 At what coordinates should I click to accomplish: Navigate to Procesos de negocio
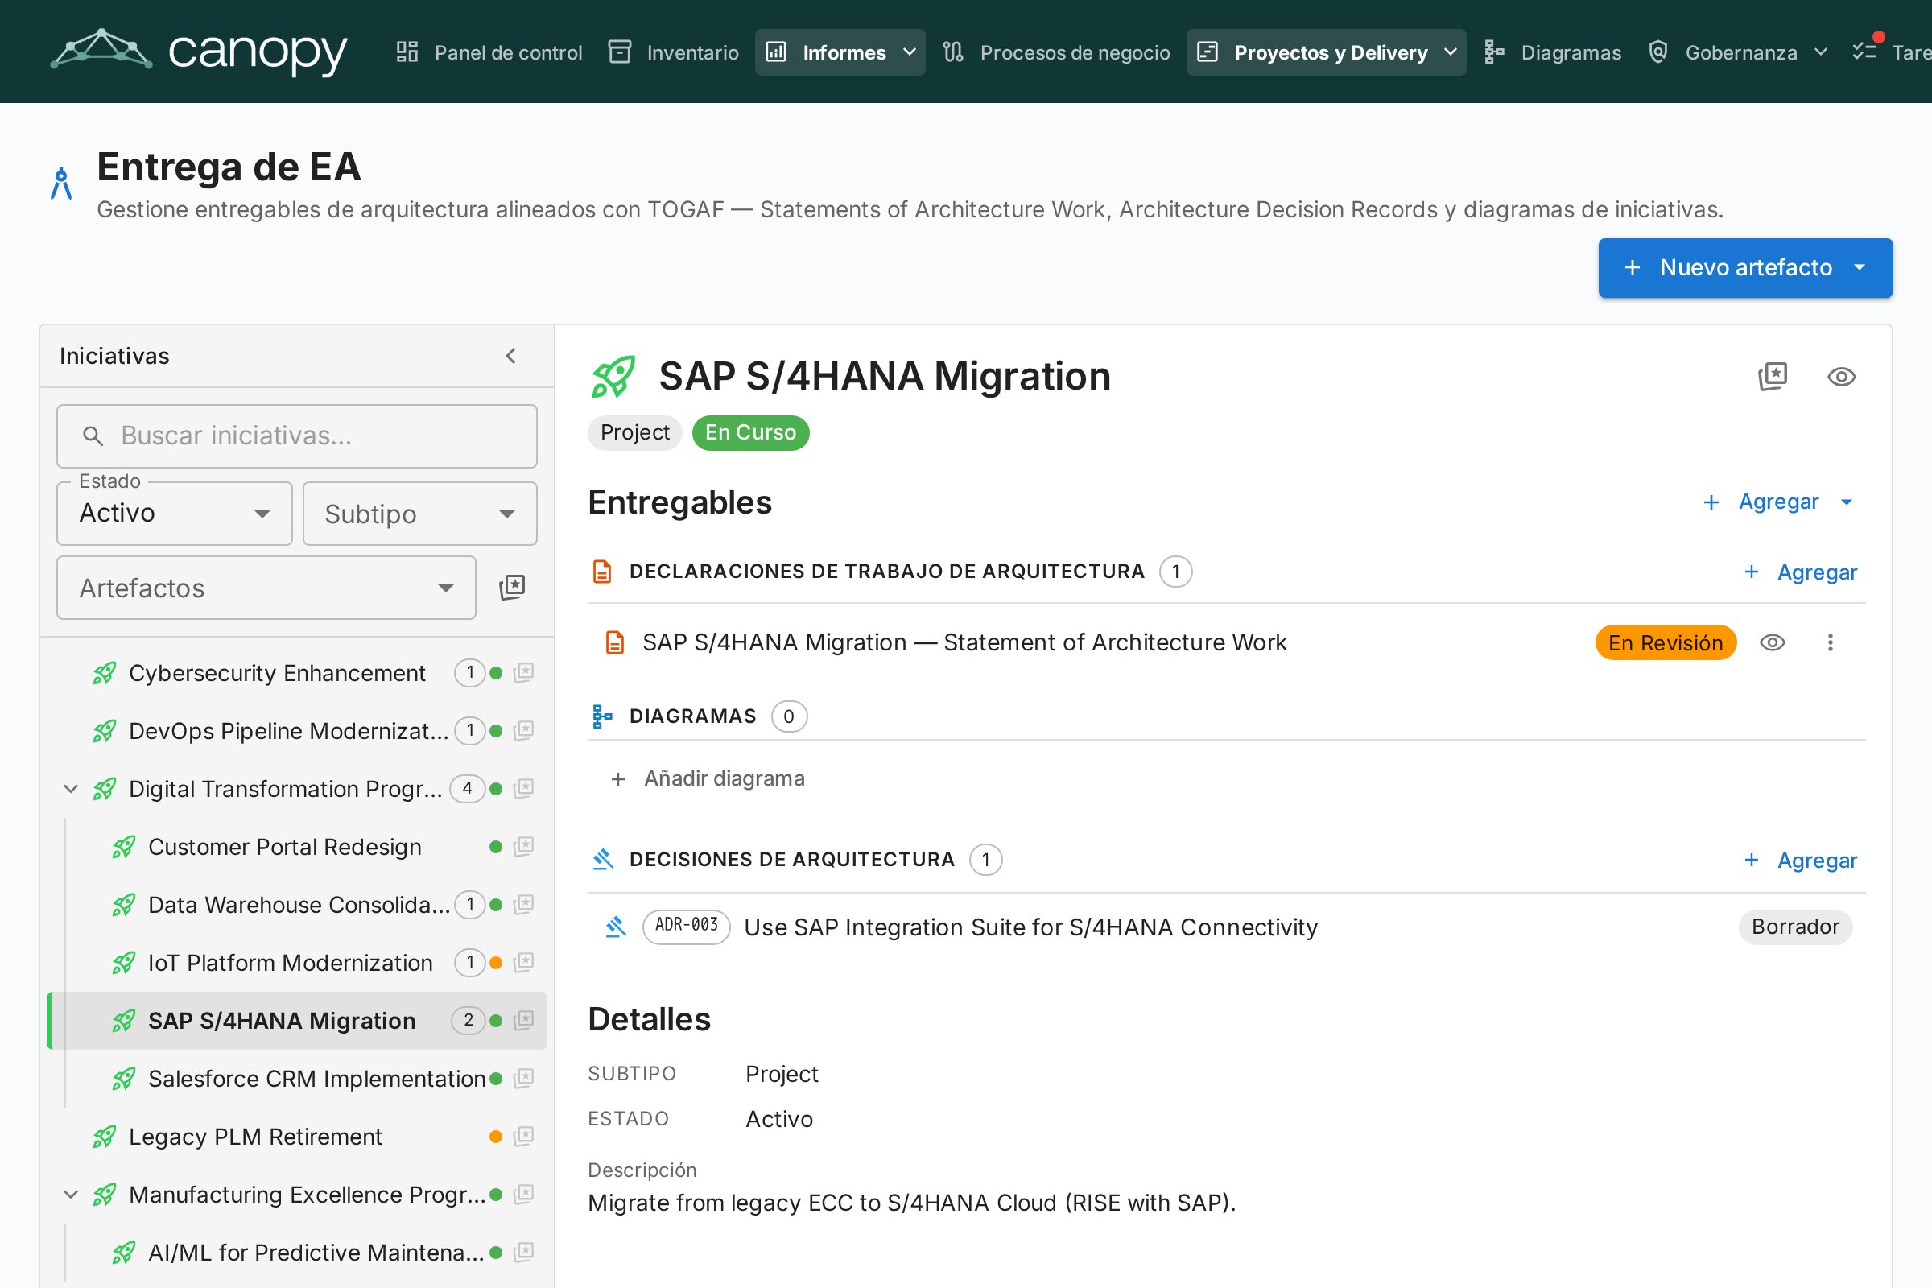click(x=1055, y=52)
